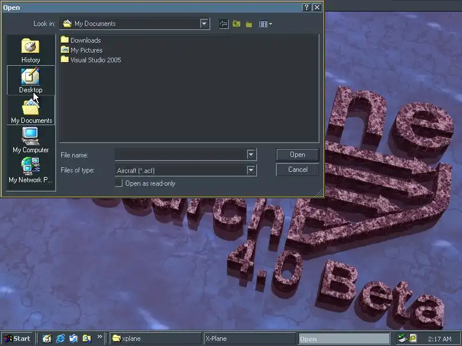Click Show Desktop quick launch icon
Screen dimensions: 462x346
click(47, 339)
